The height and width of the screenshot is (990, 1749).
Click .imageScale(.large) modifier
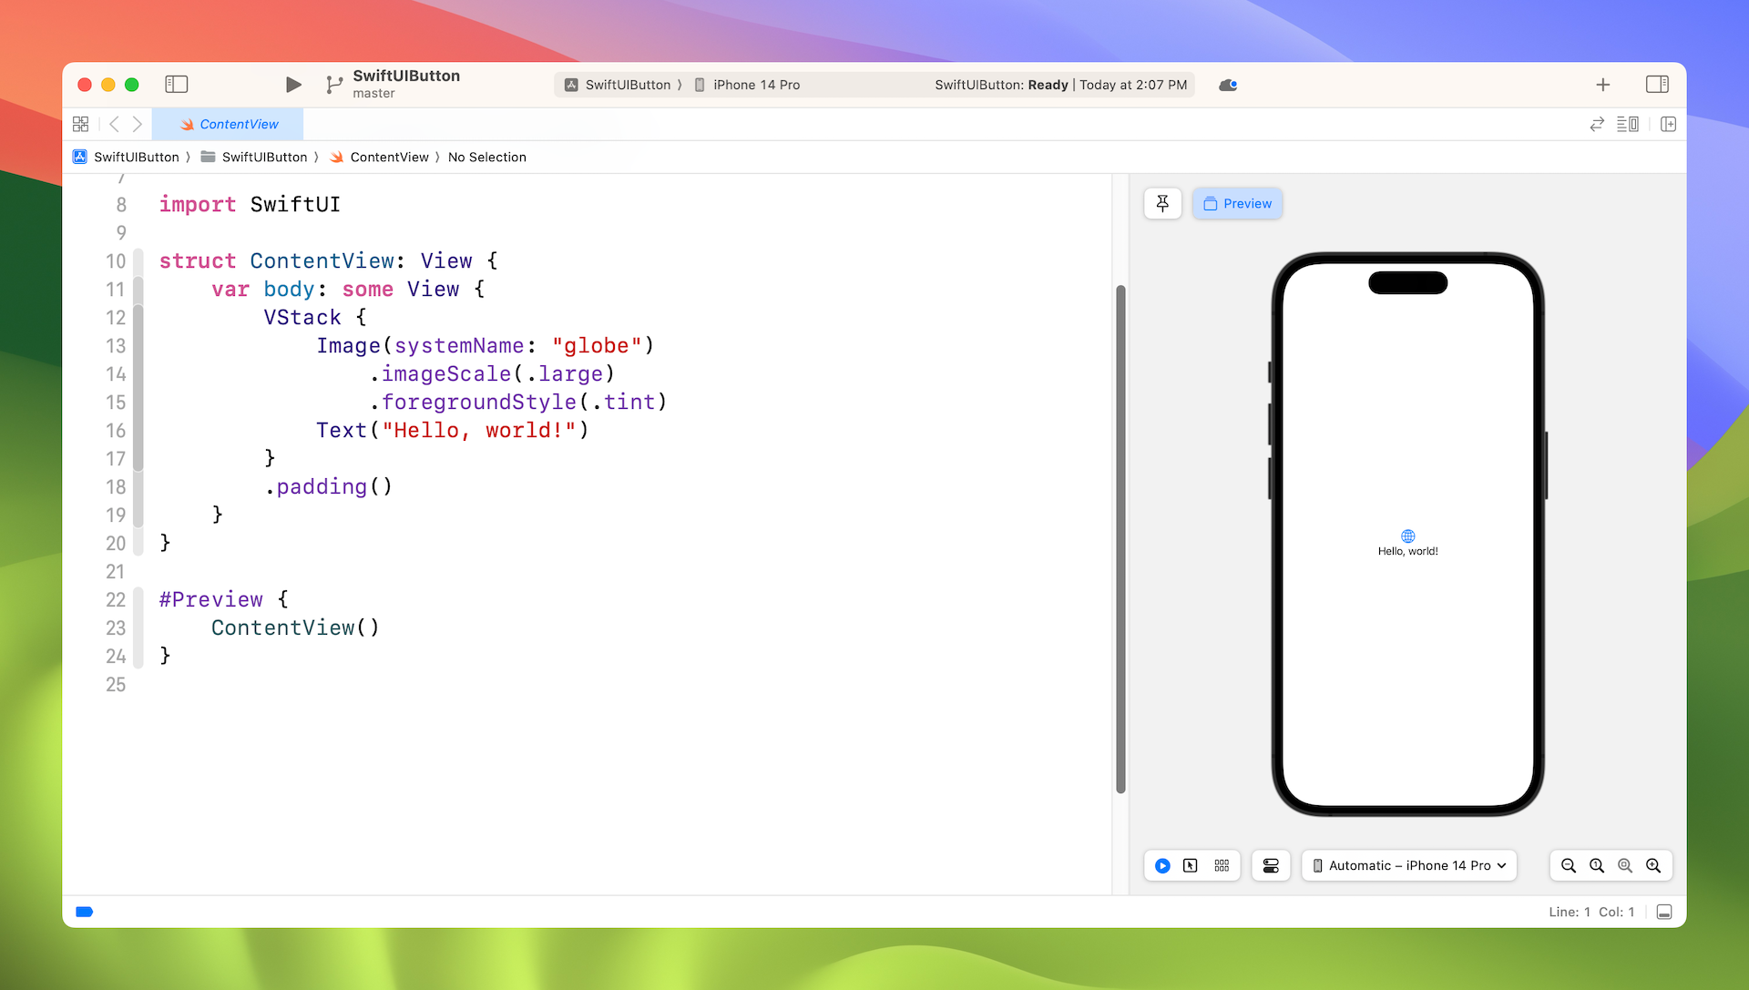pos(492,374)
